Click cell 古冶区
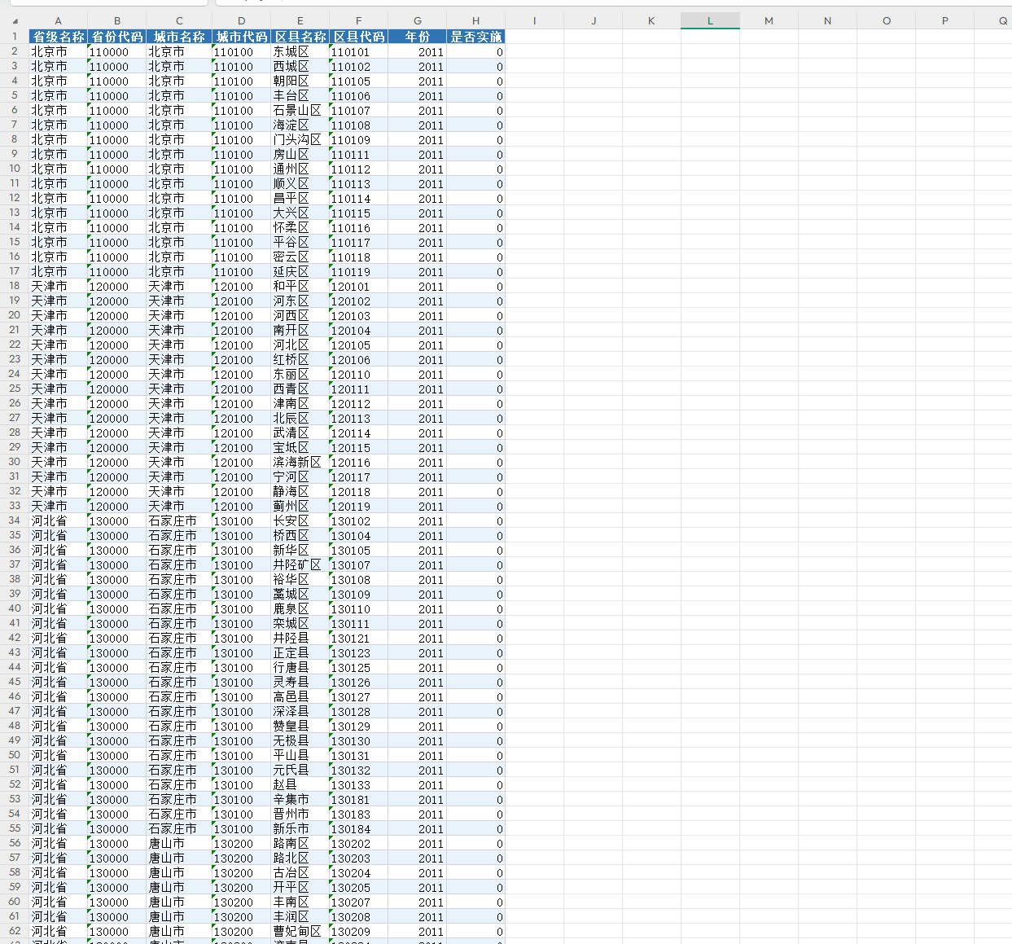The image size is (1012, 944). click(300, 872)
